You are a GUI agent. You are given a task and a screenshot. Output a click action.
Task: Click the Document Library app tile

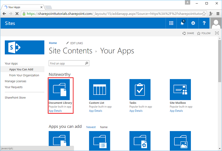coord(61,89)
